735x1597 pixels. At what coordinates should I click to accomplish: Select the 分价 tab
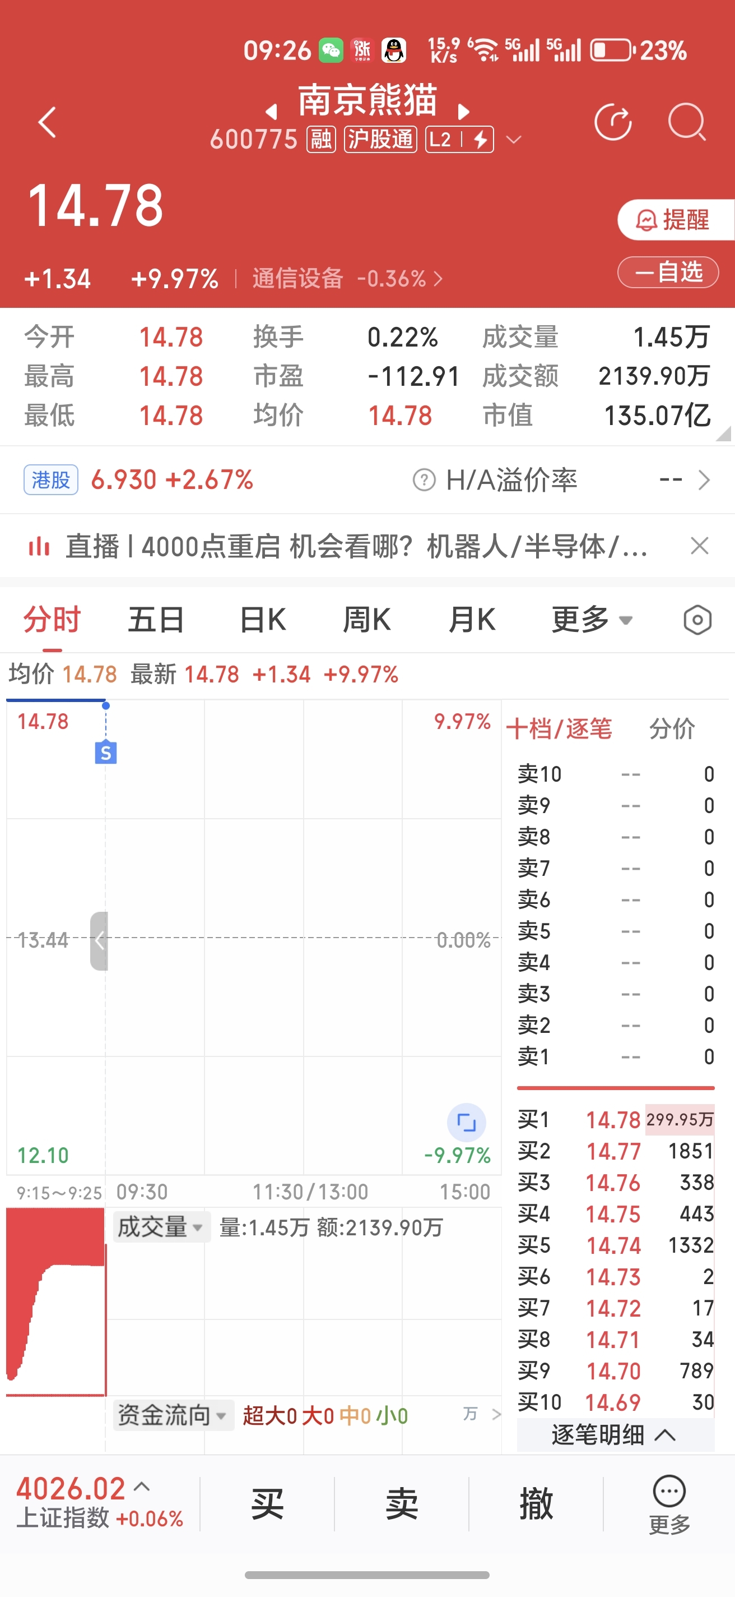672,728
